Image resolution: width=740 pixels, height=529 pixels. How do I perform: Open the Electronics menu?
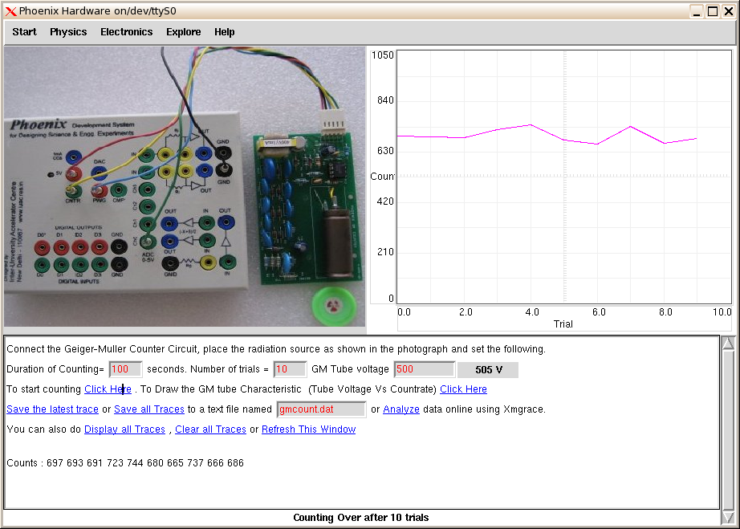[127, 31]
